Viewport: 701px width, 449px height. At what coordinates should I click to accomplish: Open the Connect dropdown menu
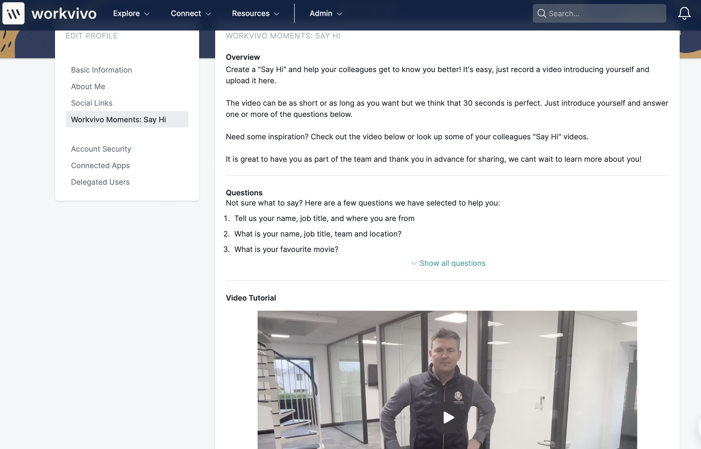pyautogui.click(x=191, y=13)
